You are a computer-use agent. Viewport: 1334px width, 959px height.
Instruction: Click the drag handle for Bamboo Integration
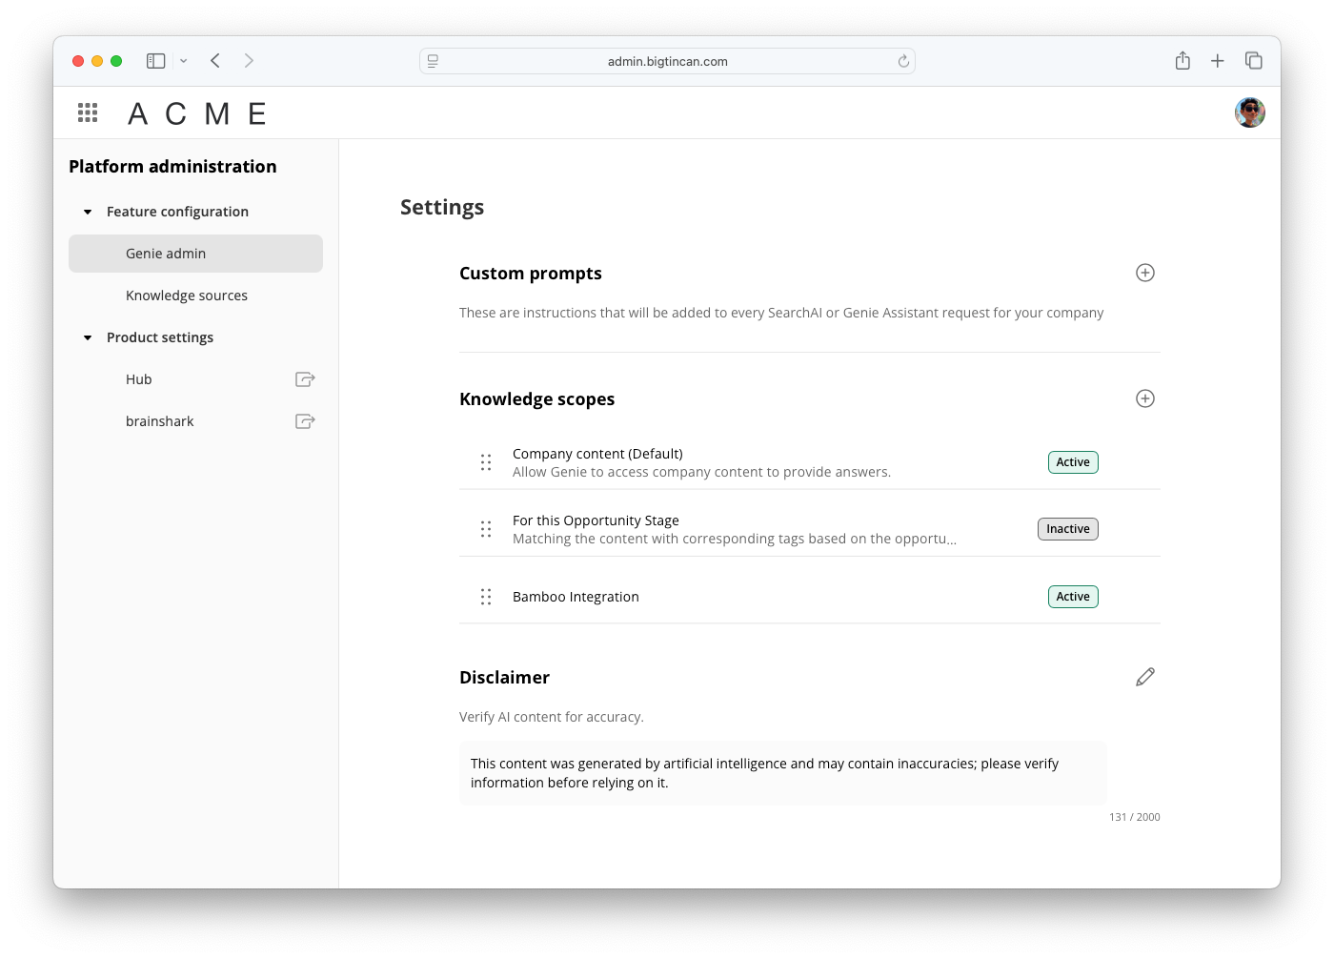(x=486, y=597)
